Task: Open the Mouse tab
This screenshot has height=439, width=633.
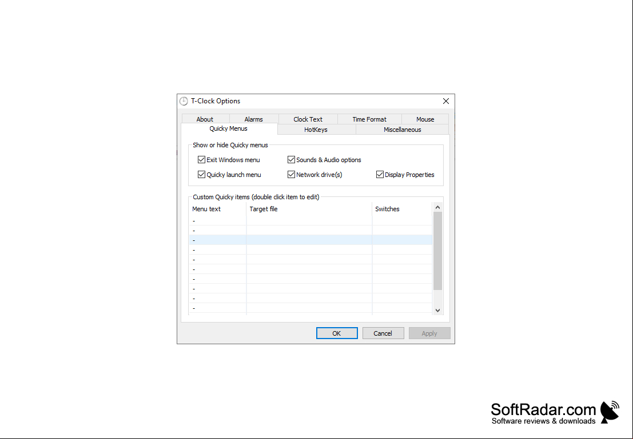Action: click(x=425, y=119)
